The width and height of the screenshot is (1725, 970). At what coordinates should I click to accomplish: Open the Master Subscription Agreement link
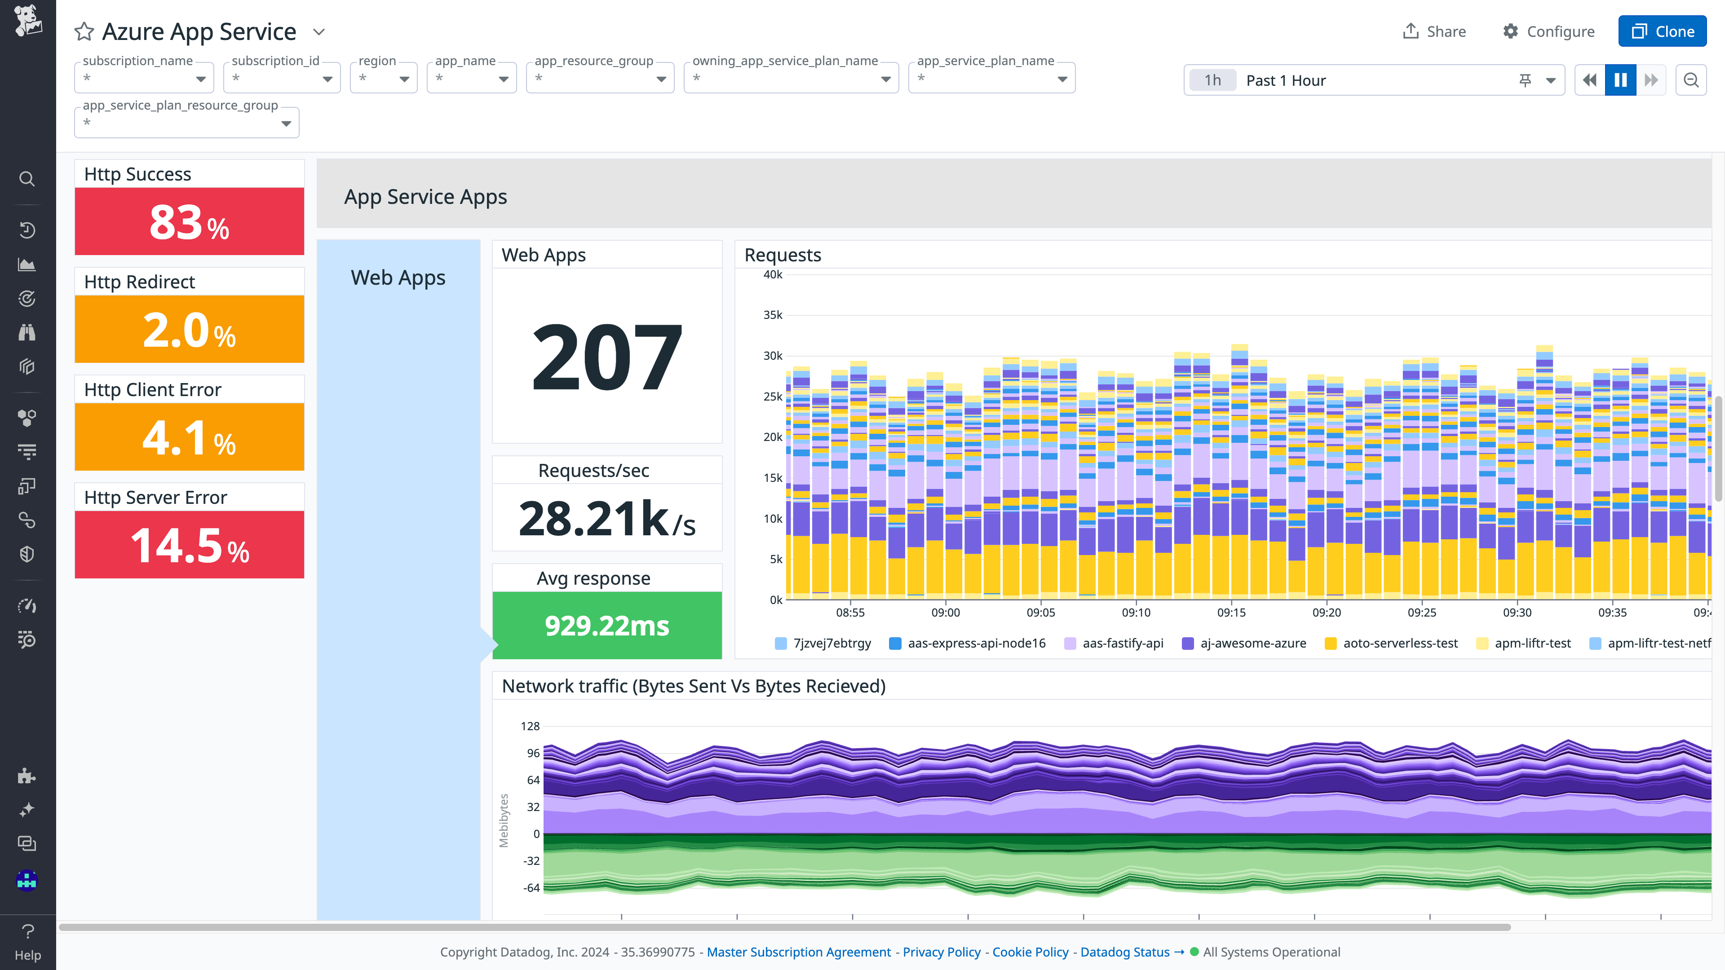click(x=798, y=951)
